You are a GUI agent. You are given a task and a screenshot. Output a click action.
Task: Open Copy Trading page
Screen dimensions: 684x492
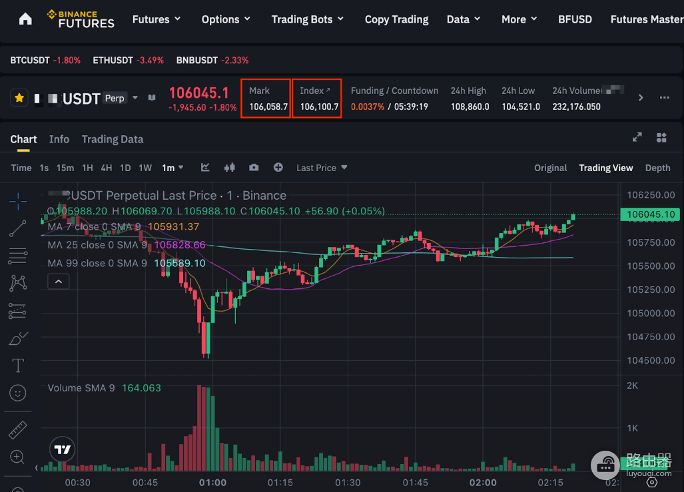[x=396, y=19]
